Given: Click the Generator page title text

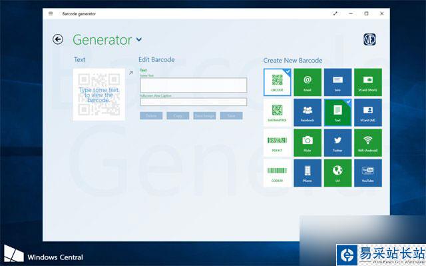Looking at the screenshot, I should click(102, 40).
